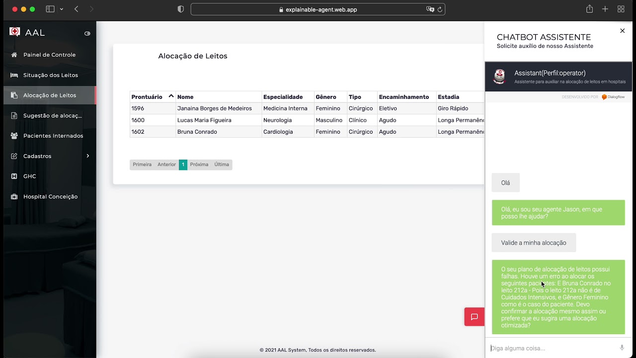Click the Alocação de Leitos sidebar icon
636x358 pixels.
click(14, 95)
